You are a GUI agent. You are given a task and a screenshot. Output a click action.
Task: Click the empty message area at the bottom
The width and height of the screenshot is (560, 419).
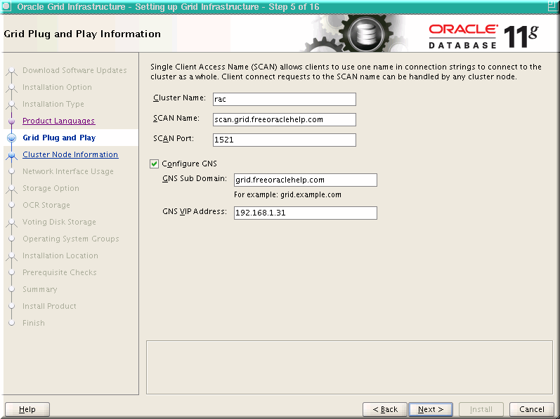[349, 367]
